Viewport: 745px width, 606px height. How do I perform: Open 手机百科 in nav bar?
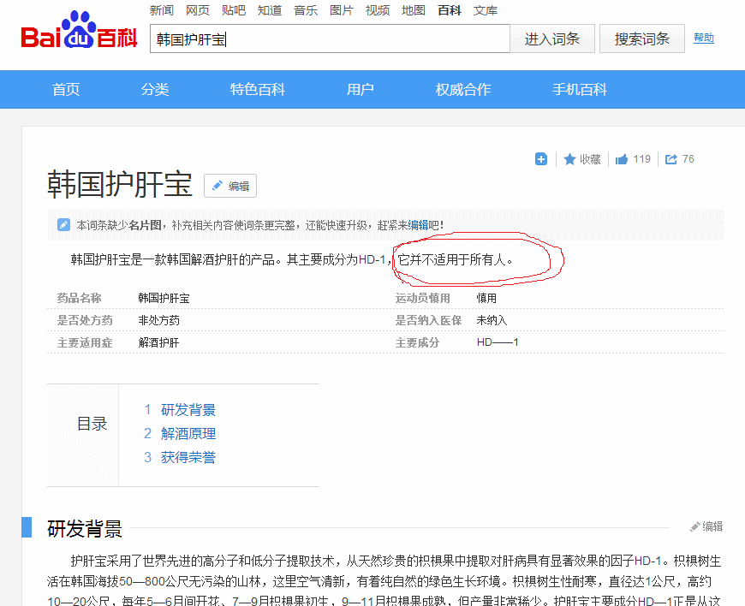[x=580, y=89]
